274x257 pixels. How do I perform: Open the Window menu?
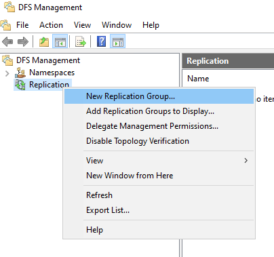tap(117, 25)
